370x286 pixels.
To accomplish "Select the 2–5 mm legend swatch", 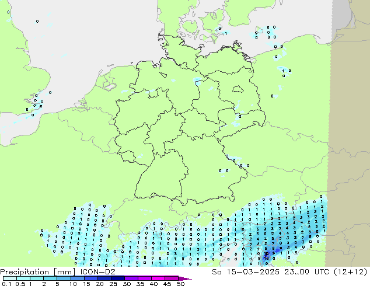I will point(50,278).
